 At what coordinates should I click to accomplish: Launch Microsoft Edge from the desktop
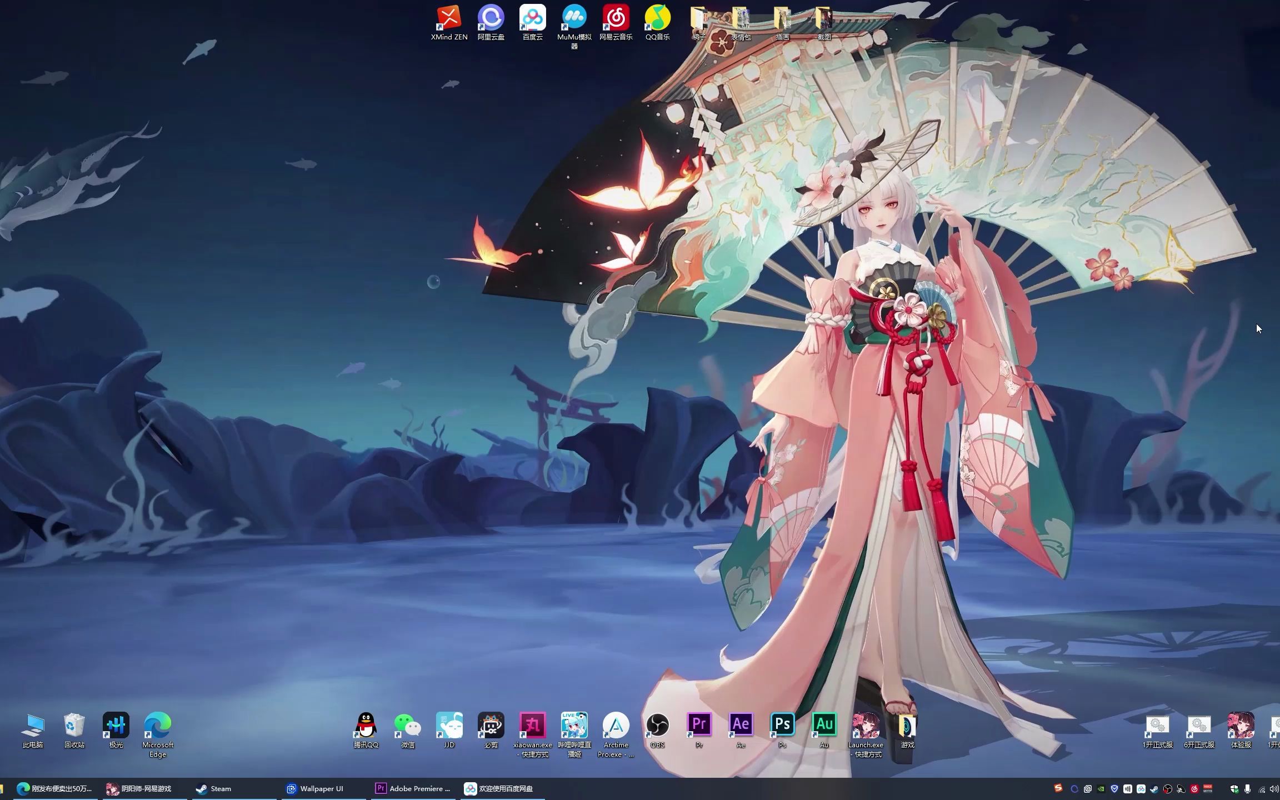(x=158, y=736)
